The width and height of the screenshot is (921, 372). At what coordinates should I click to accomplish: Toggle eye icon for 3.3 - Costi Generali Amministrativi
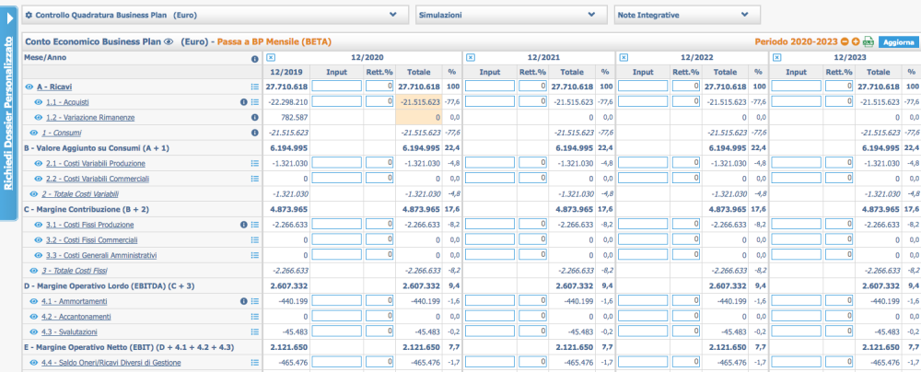click(38, 255)
